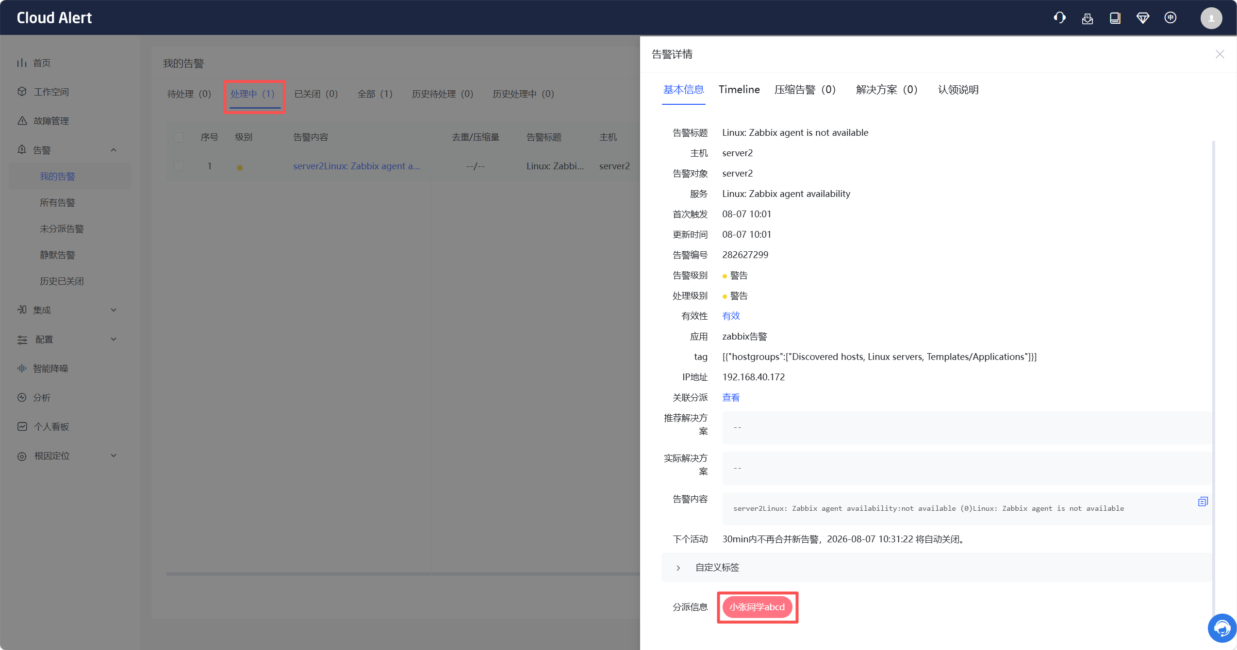Click the 实际解决方案 text box
Viewport: 1237px width, 650px height.
pyautogui.click(x=967, y=468)
